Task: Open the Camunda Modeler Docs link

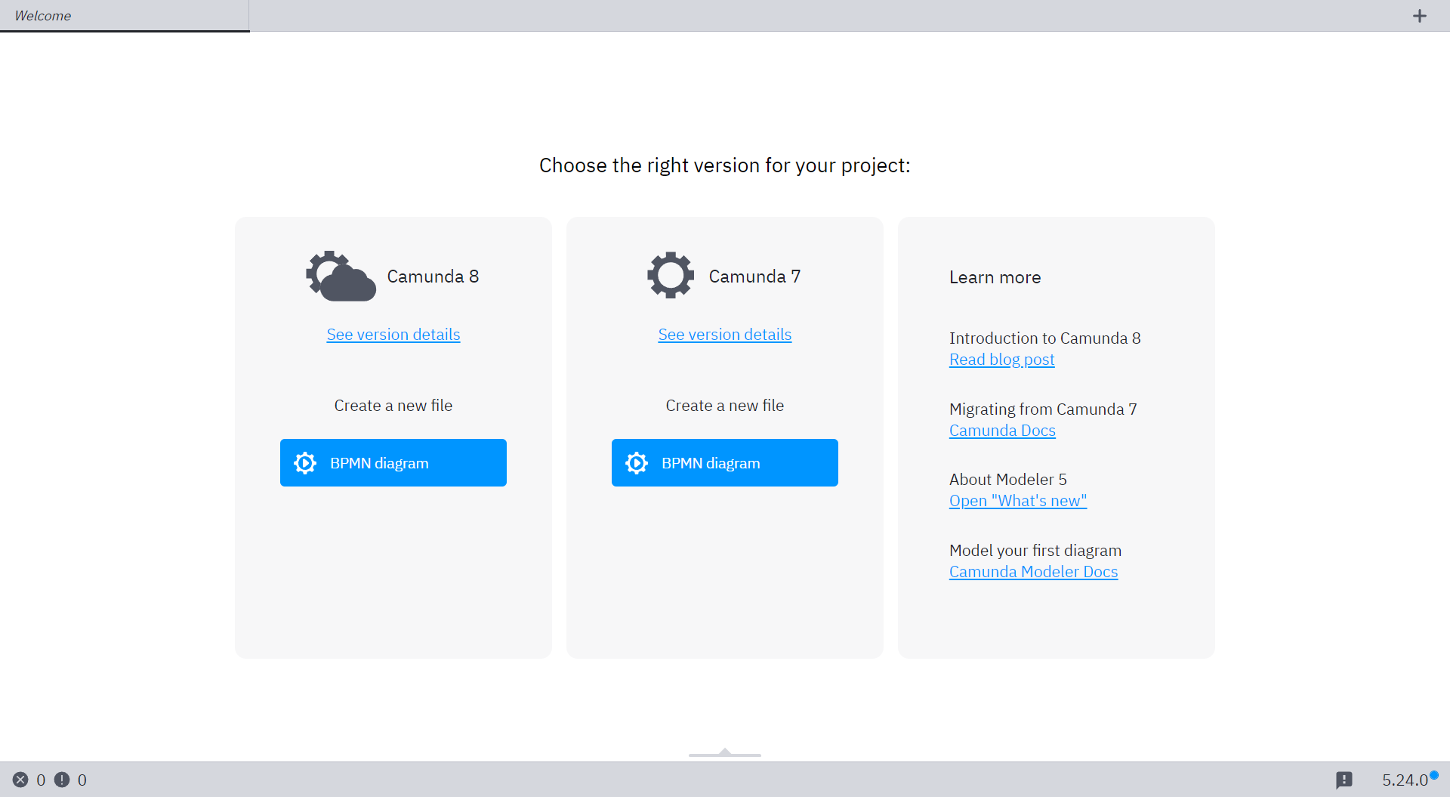Action: coord(1033,572)
